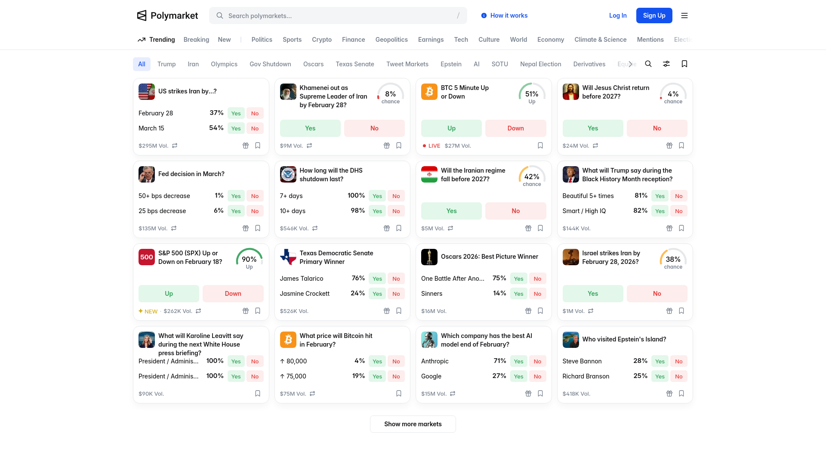Viewport: 826px width, 465px height.
Task: Buy No on Jesus Christ return market
Action: coord(657,128)
